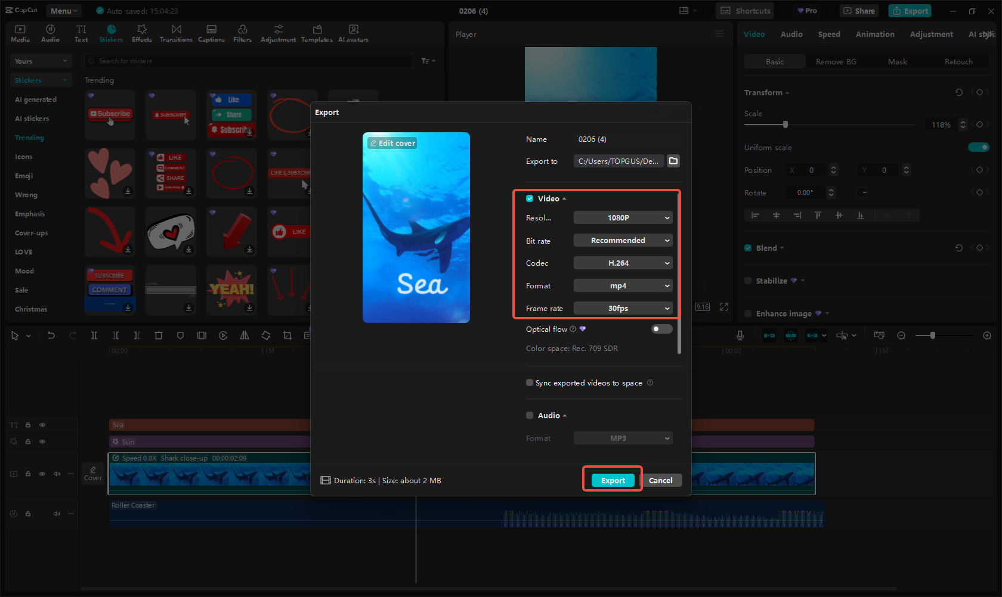
Task: Mirror the clip horizontally
Action: tap(245, 335)
